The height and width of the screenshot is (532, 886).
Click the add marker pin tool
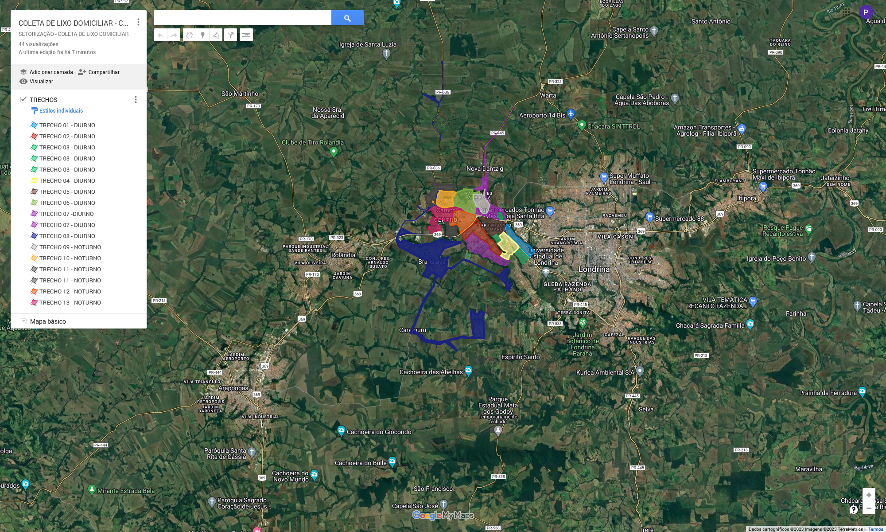pyautogui.click(x=202, y=35)
